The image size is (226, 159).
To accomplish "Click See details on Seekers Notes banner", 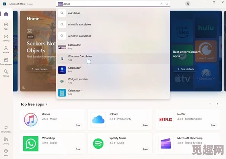I will tap(39, 69).
